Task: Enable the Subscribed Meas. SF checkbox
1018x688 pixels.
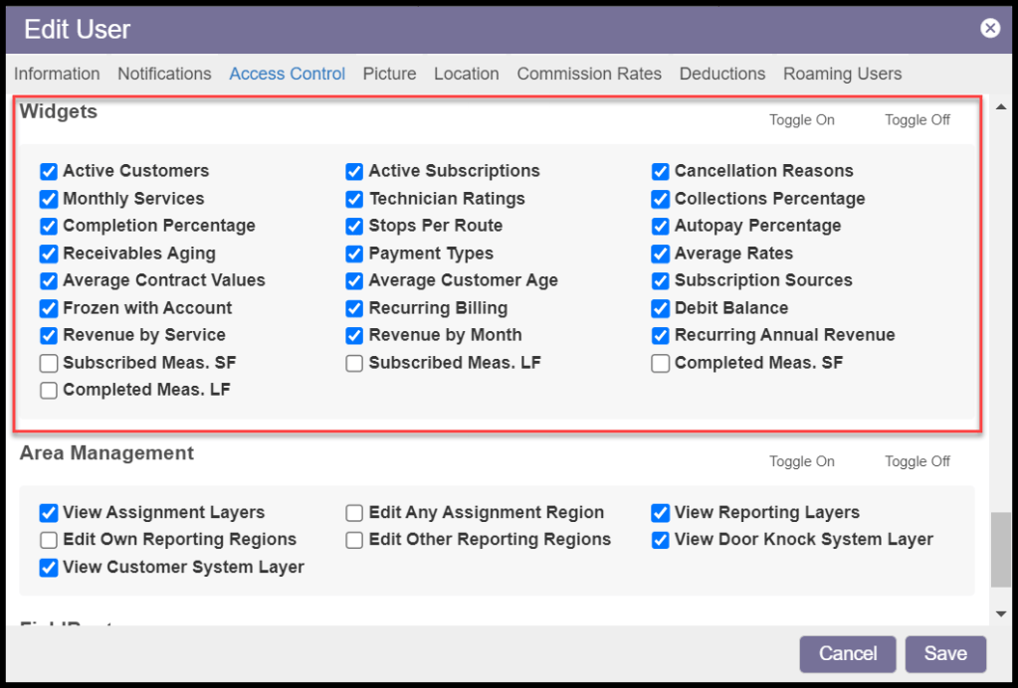Action: click(x=49, y=363)
